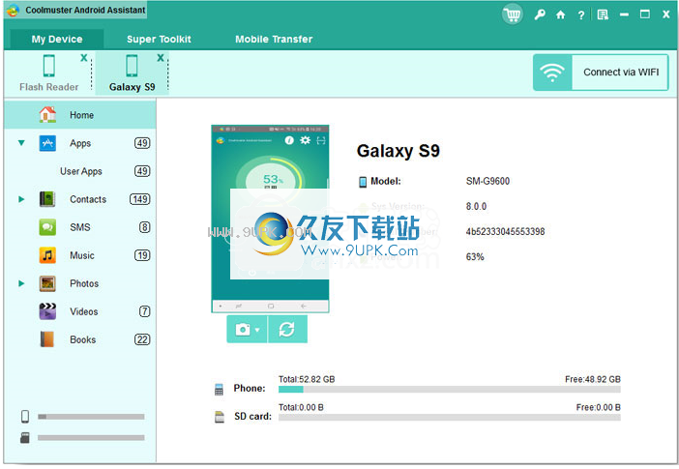Refresh the device screen preview
Image resolution: width=679 pixels, height=469 pixels.
pyautogui.click(x=287, y=329)
